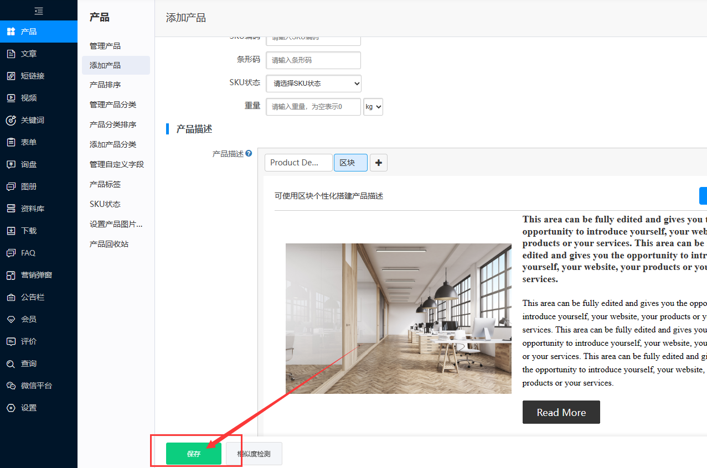Click the 相似度检测 button
Image resolution: width=707 pixels, height=468 pixels.
pyautogui.click(x=254, y=454)
